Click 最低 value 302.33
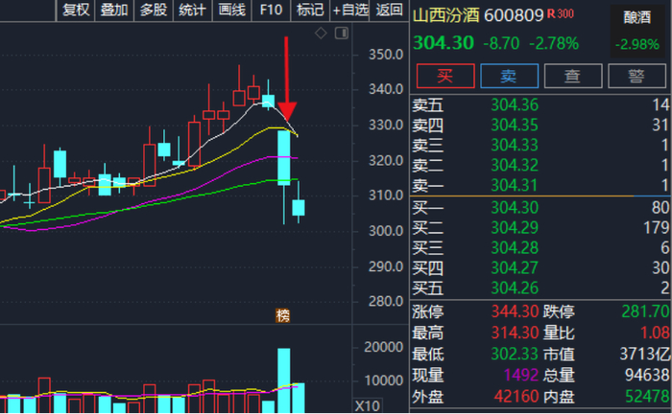This screenshot has height=414, width=672. coord(515,354)
